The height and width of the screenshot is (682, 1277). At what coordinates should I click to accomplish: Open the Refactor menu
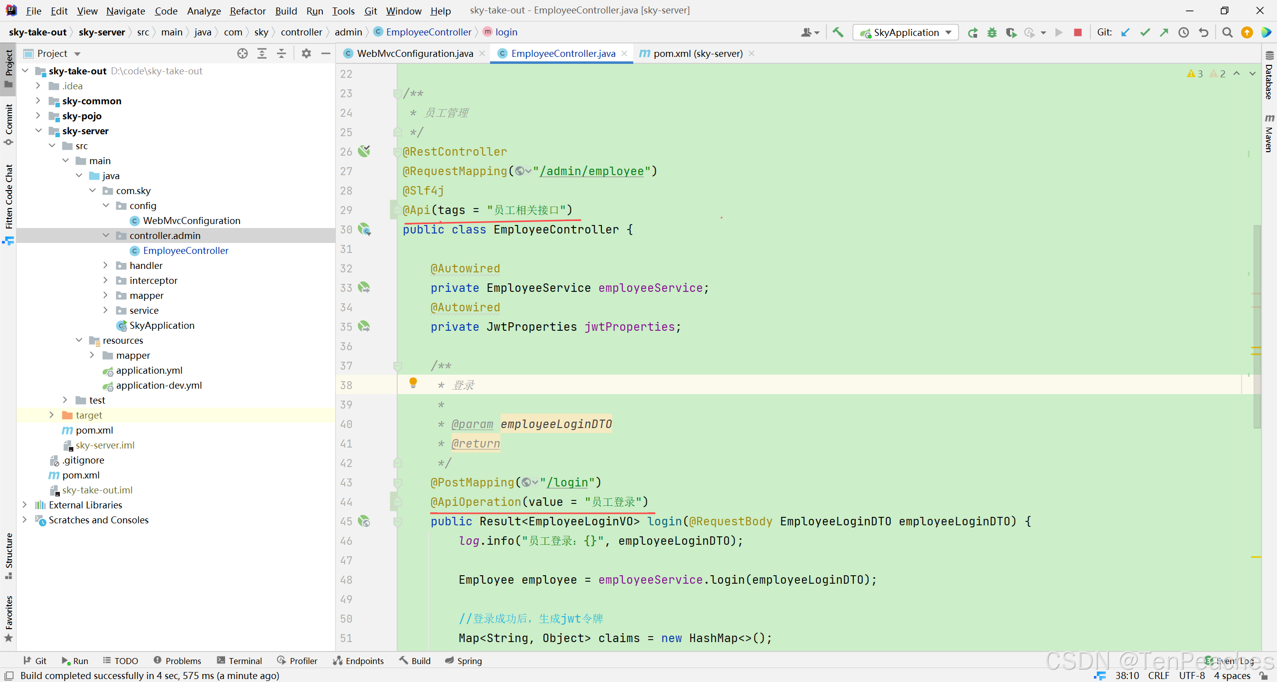tap(248, 10)
